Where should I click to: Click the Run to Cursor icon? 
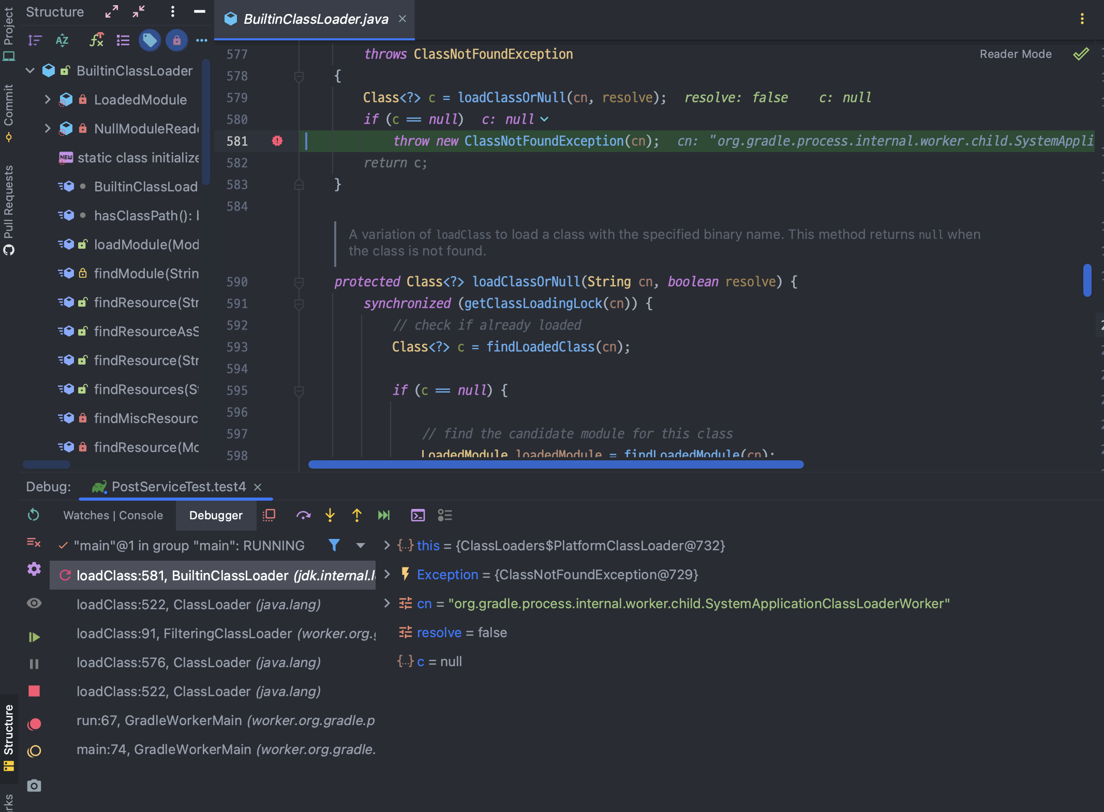tap(383, 515)
